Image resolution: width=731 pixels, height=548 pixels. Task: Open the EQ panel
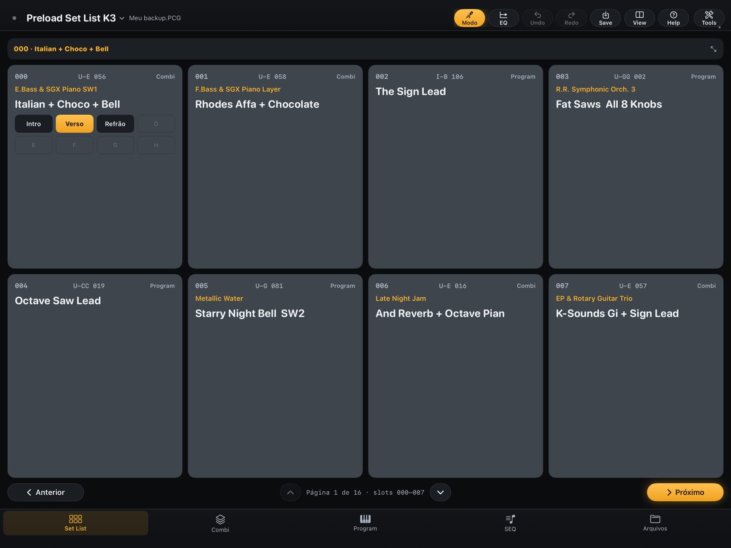(503, 18)
